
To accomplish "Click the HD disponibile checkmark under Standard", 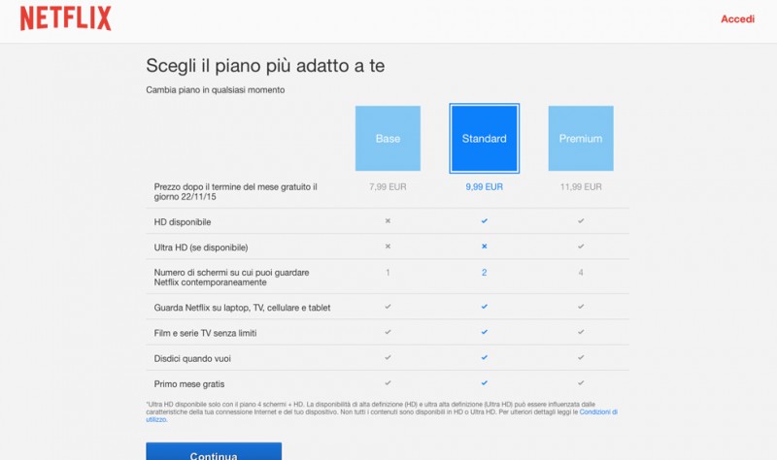I will [484, 221].
